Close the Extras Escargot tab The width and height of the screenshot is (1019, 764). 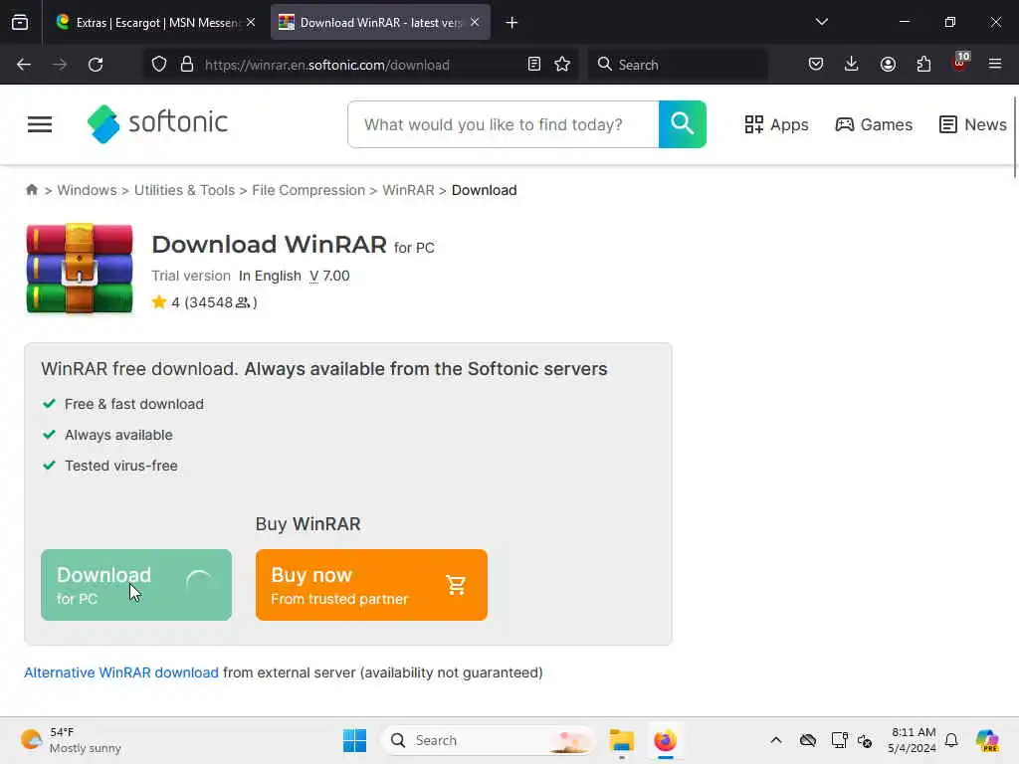coord(251,23)
